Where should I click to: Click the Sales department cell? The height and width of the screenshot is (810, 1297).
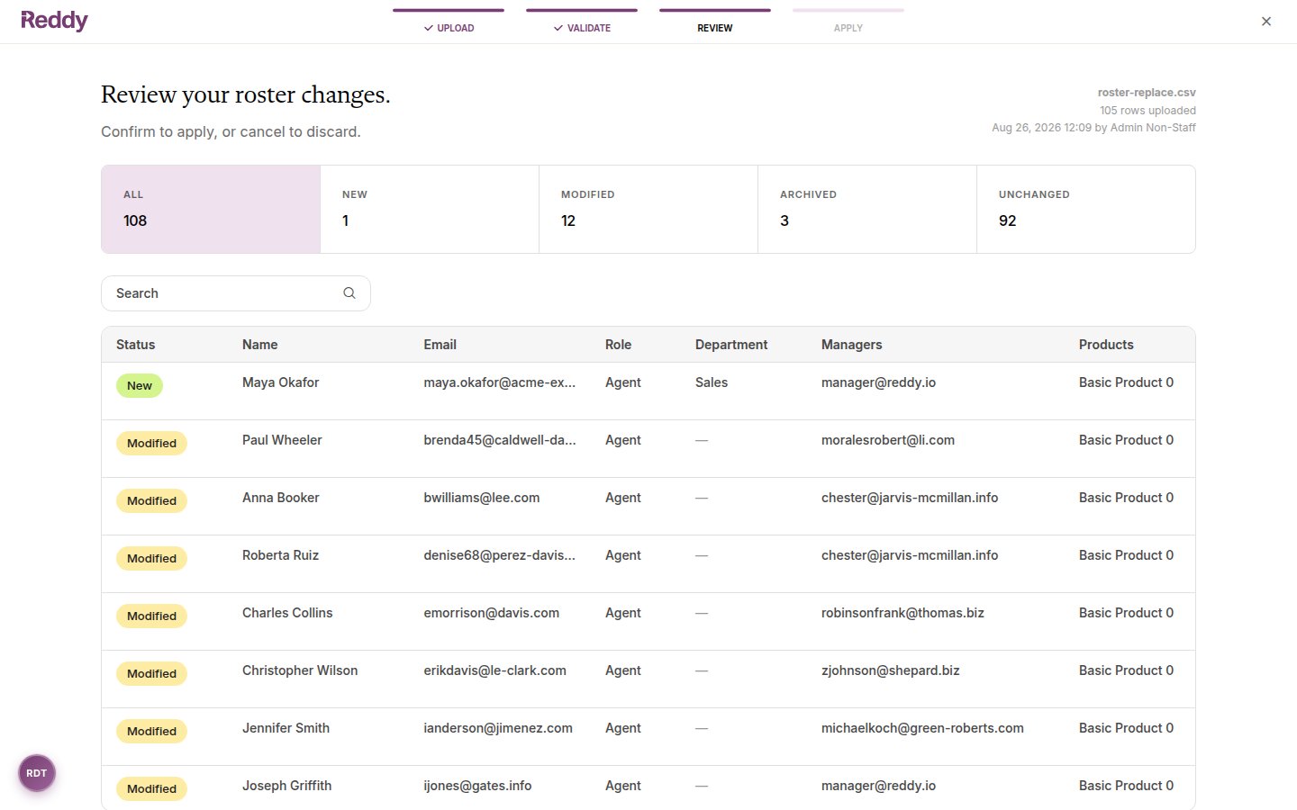[712, 382]
